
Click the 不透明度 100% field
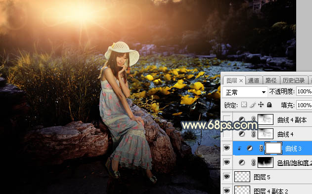(x=304, y=91)
